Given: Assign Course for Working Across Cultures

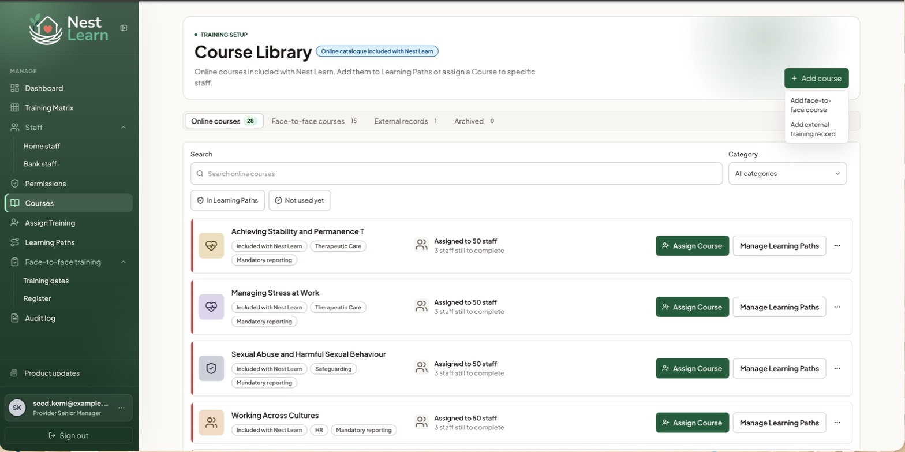Looking at the screenshot, I should (692, 423).
